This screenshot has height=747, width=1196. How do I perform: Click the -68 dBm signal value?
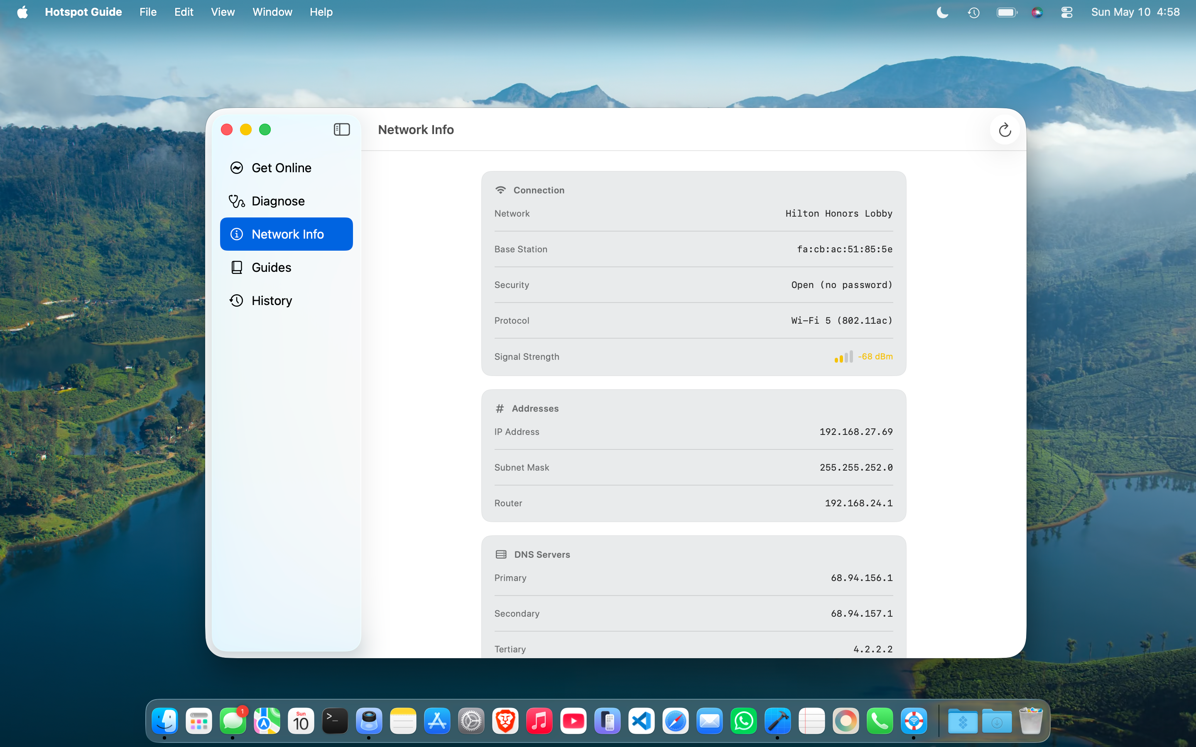click(875, 357)
